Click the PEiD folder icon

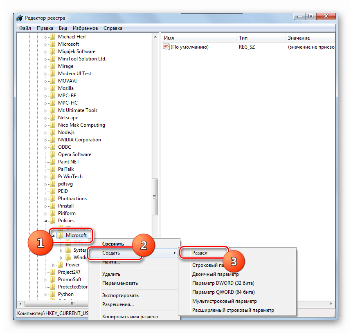click(x=52, y=191)
